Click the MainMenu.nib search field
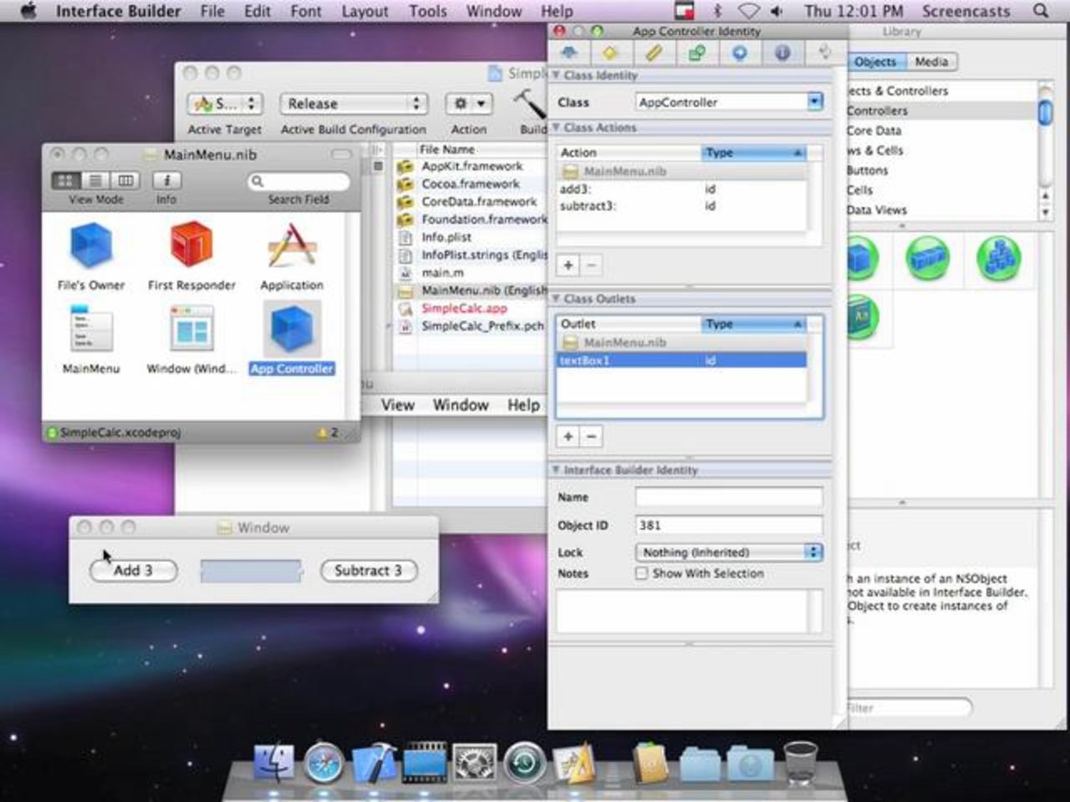Viewport: 1070px width, 802px height. pos(299,181)
